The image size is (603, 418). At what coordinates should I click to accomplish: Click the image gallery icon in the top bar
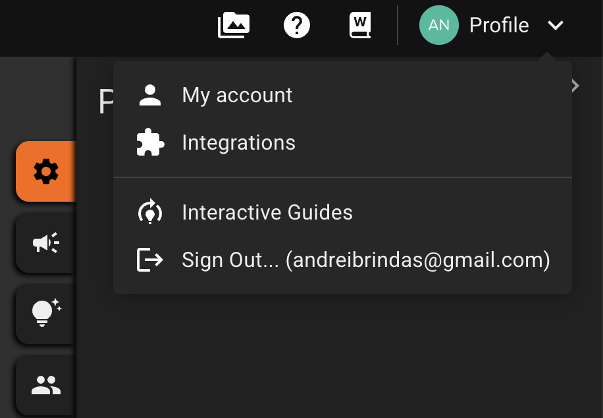pos(233,25)
